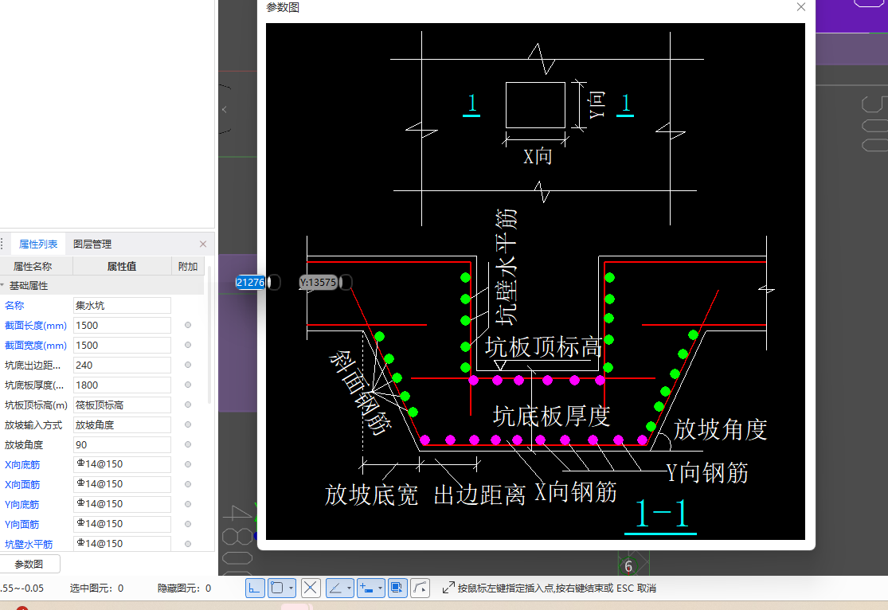Click the property panel vertical scrollbar

coord(210,334)
